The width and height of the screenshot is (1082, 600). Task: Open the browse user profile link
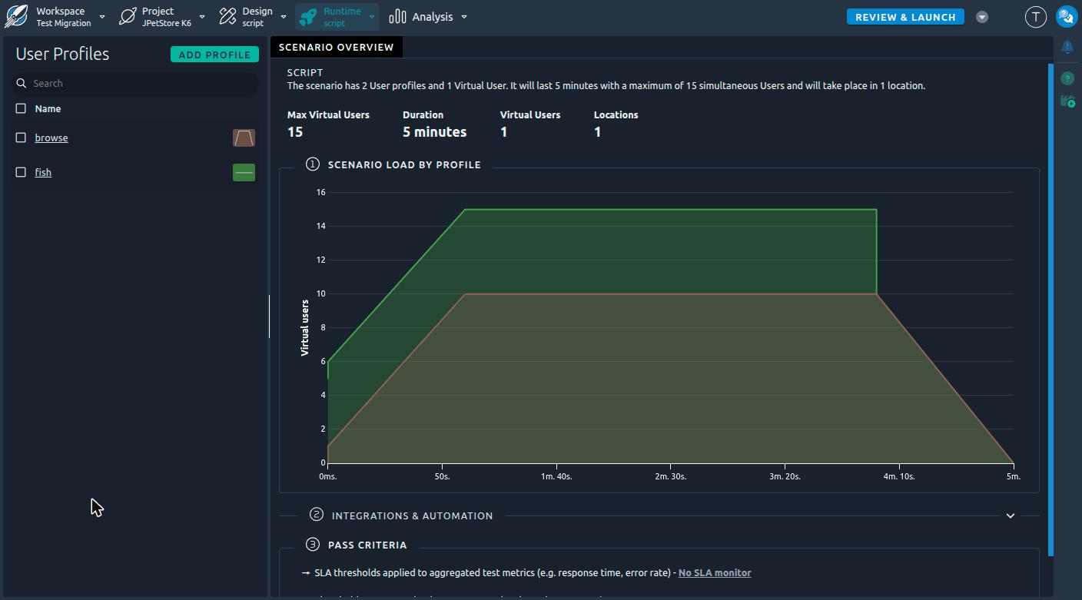[51, 138]
